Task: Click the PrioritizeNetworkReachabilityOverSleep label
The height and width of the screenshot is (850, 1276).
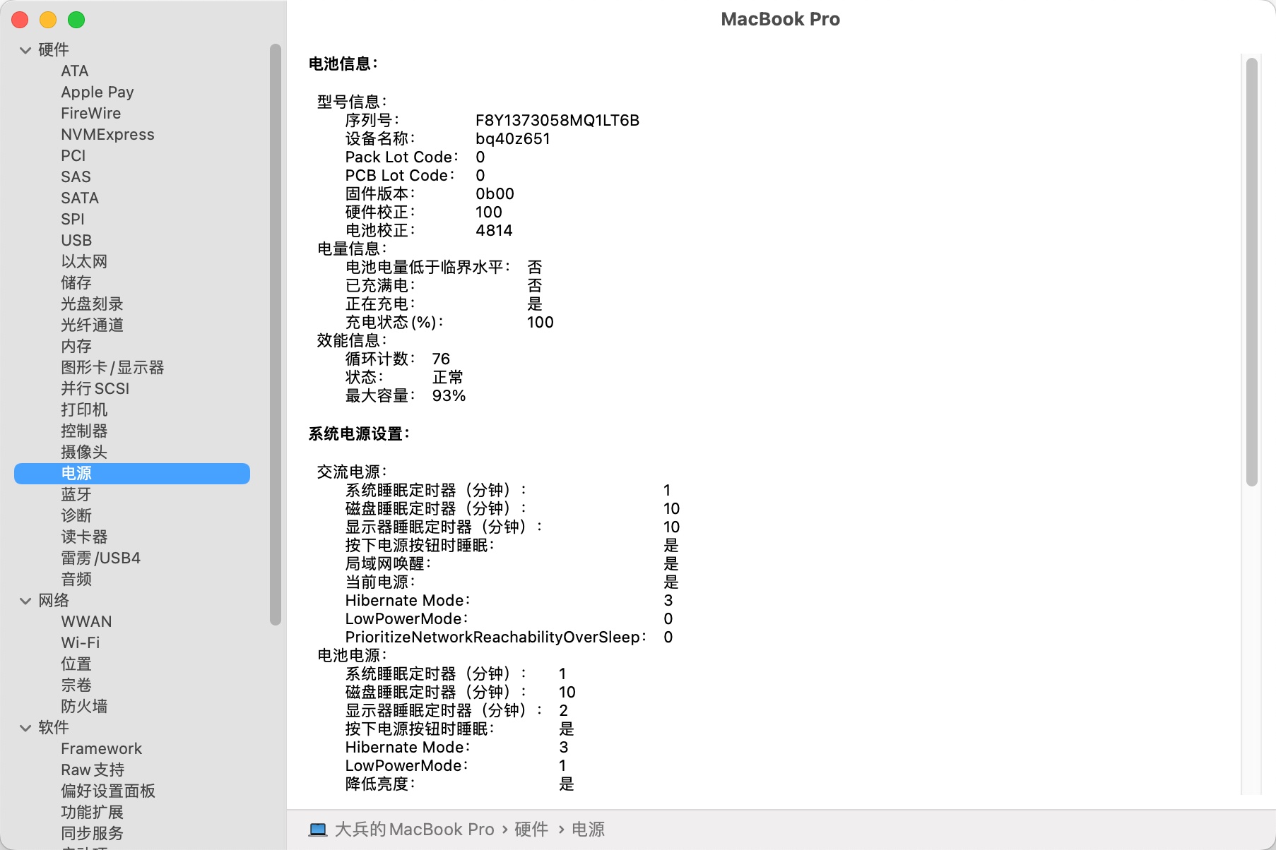Action: click(x=496, y=637)
